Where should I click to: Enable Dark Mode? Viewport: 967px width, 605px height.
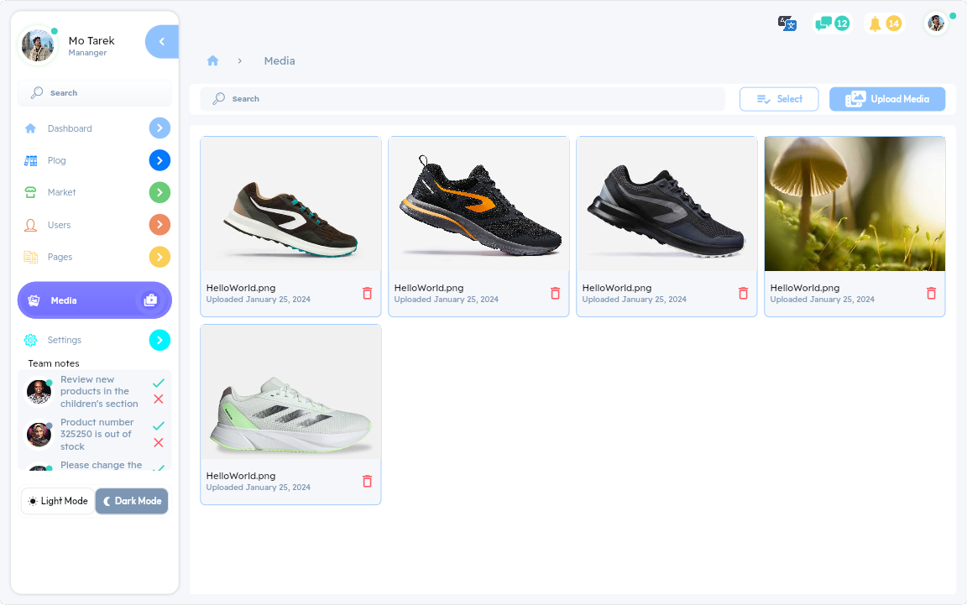point(132,501)
